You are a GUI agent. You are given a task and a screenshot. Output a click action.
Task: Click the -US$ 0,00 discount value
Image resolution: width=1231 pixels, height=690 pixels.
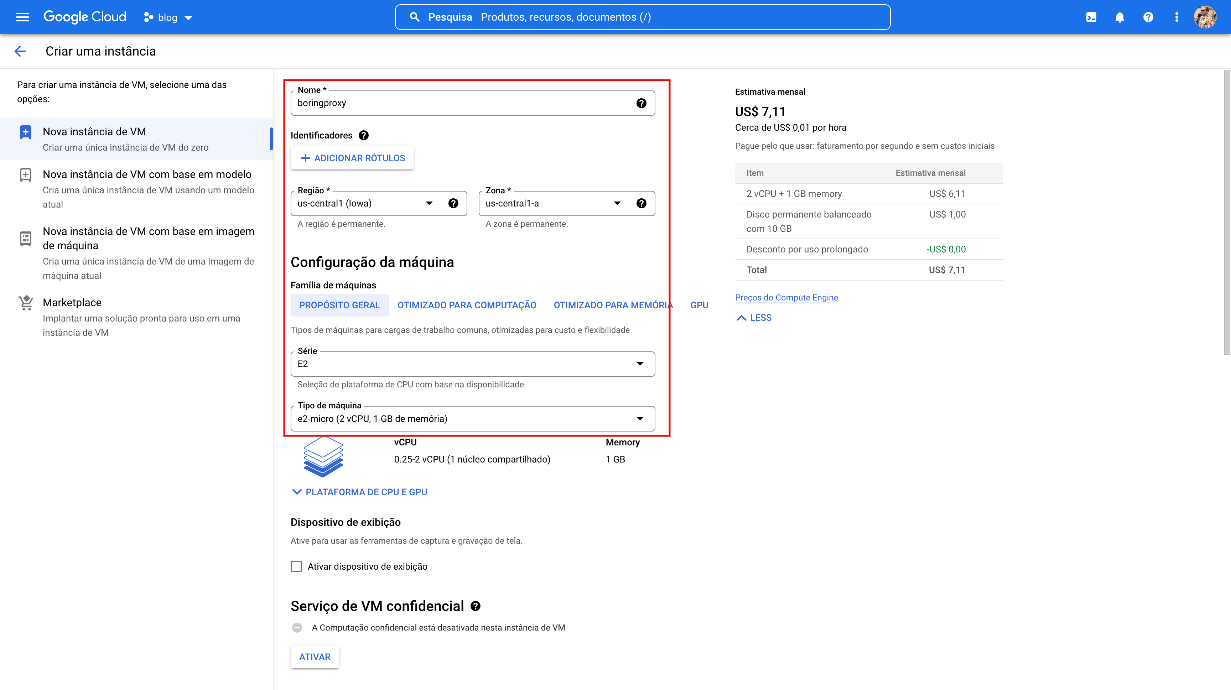pos(946,249)
